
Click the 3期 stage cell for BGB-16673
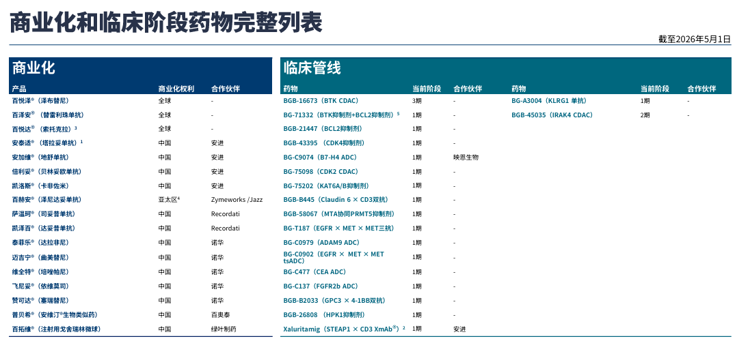[417, 100]
